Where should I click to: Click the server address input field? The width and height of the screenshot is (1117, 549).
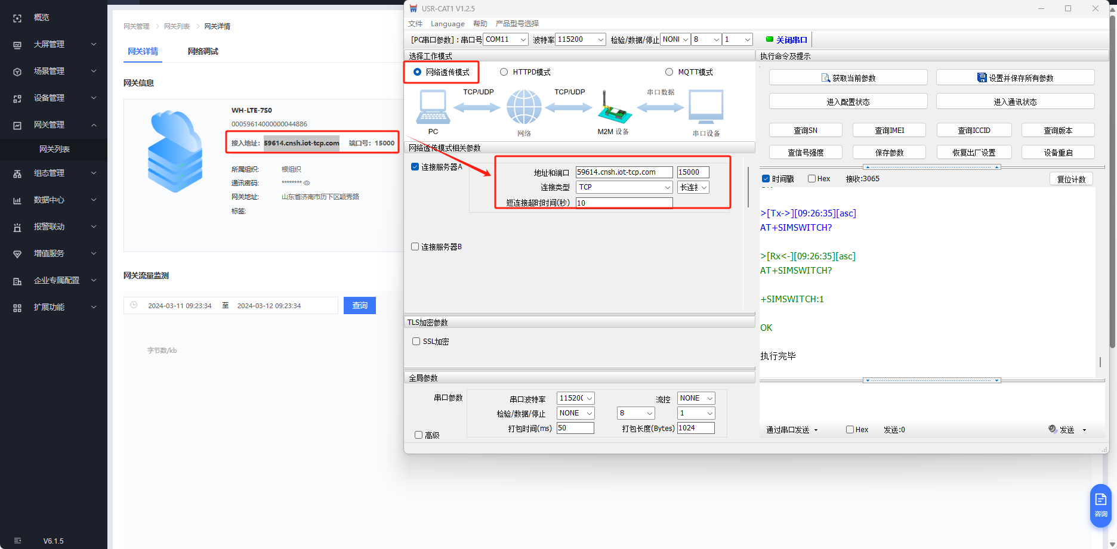624,172
